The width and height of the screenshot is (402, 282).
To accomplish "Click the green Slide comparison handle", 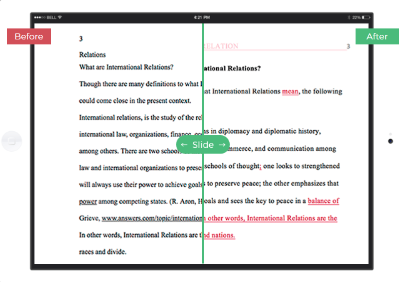I will pyautogui.click(x=203, y=145).
